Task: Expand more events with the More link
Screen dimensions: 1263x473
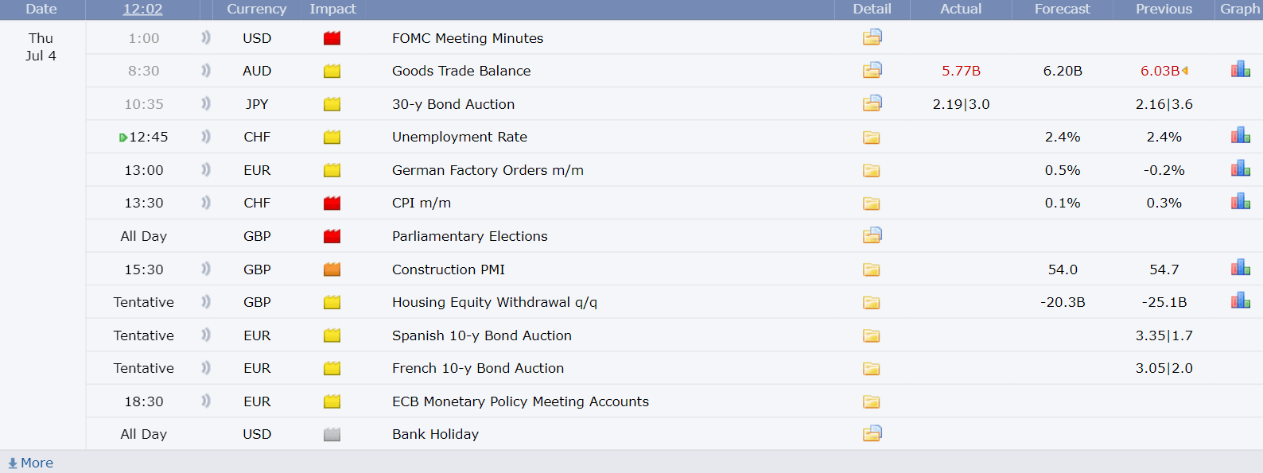Action: tap(31, 463)
